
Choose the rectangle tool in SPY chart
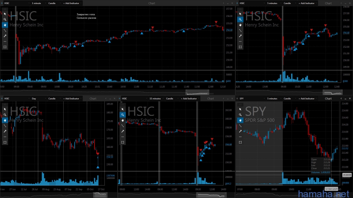click(240, 142)
